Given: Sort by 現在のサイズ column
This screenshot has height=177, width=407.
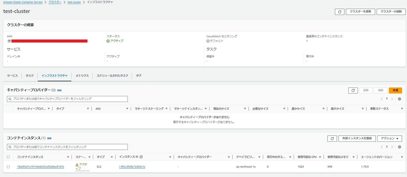Looking at the screenshot, I should [x=245, y=109].
